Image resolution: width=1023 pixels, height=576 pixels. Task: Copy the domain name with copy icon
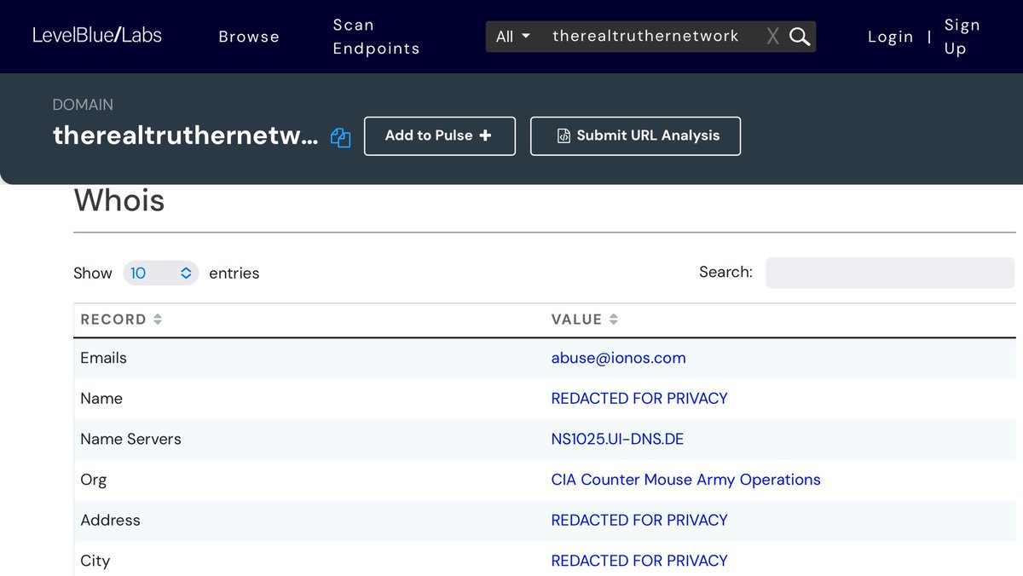(x=340, y=137)
